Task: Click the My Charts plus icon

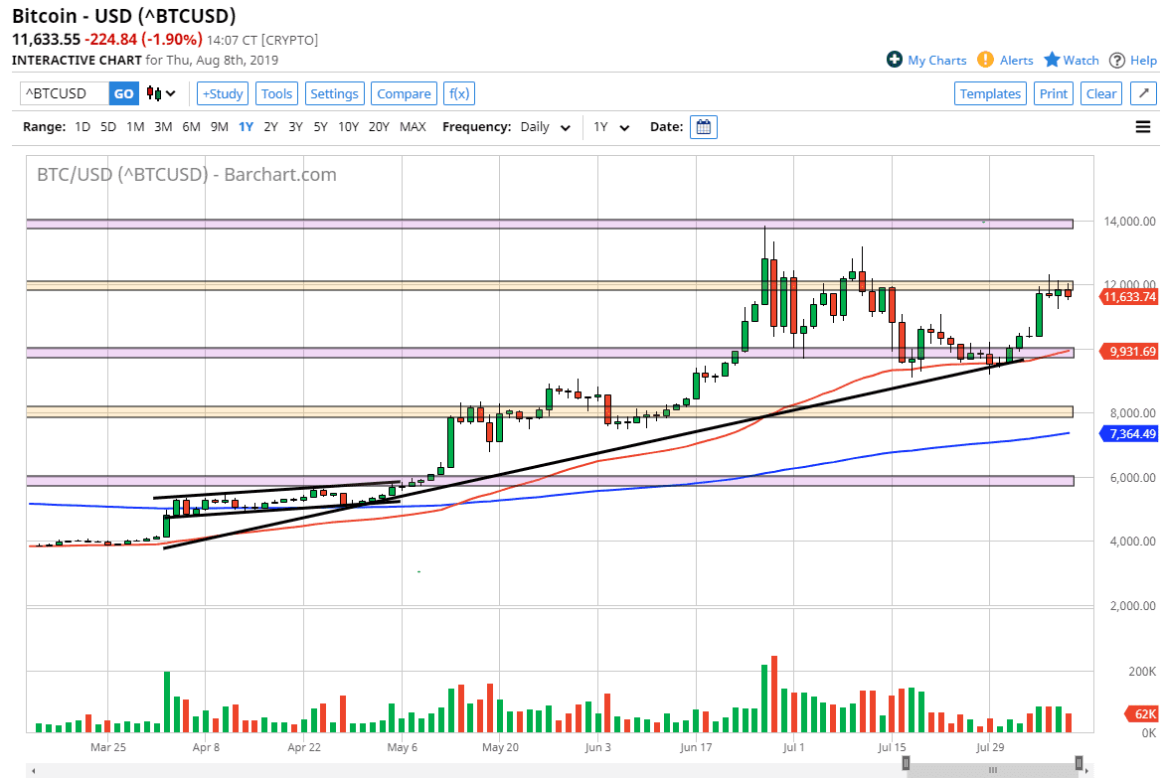Action: click(x=894, y=60)
